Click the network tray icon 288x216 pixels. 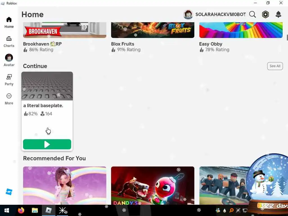pyautogui.click(x=245, y=210)
